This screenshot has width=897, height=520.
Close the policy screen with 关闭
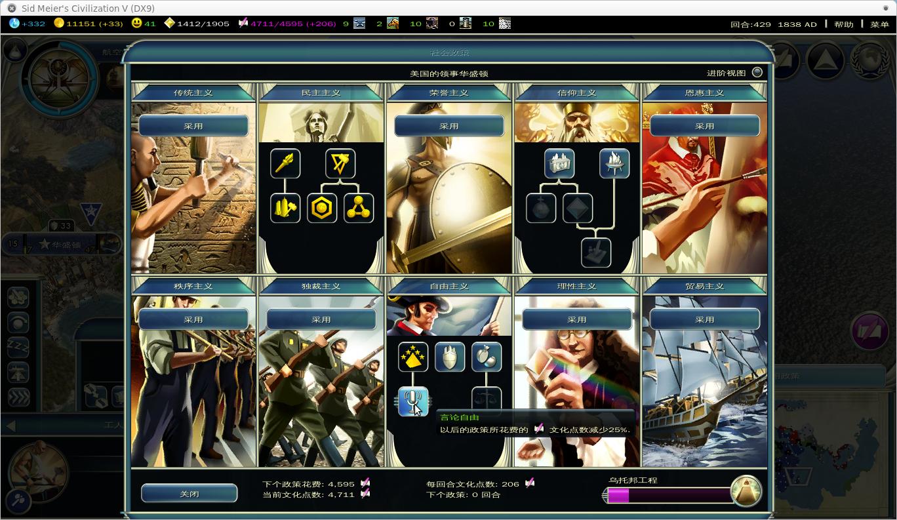[x=189, y=493]
